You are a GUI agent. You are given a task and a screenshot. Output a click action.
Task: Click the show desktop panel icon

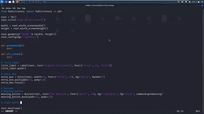pyautogui.click(x=6, y=2)
